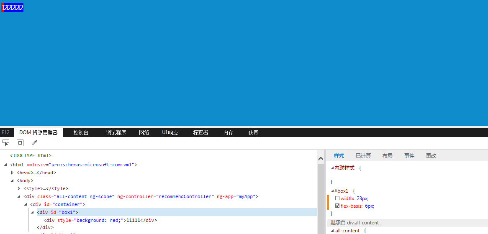
Task: Follow the div.all-content inherited link
Action: click(x=363, y=223)
